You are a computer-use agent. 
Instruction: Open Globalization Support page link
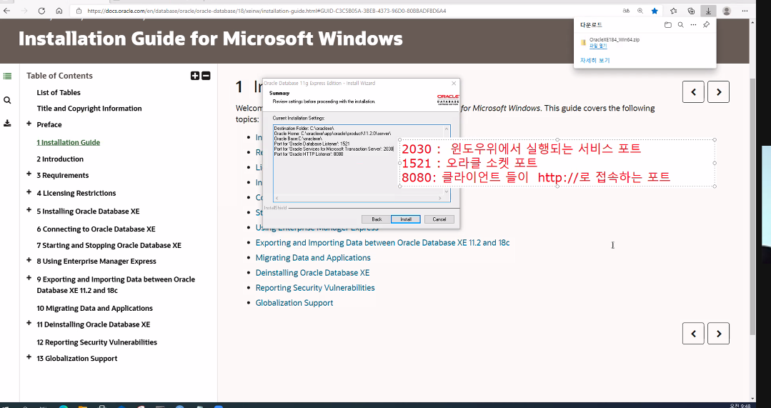tap(294, 303)
